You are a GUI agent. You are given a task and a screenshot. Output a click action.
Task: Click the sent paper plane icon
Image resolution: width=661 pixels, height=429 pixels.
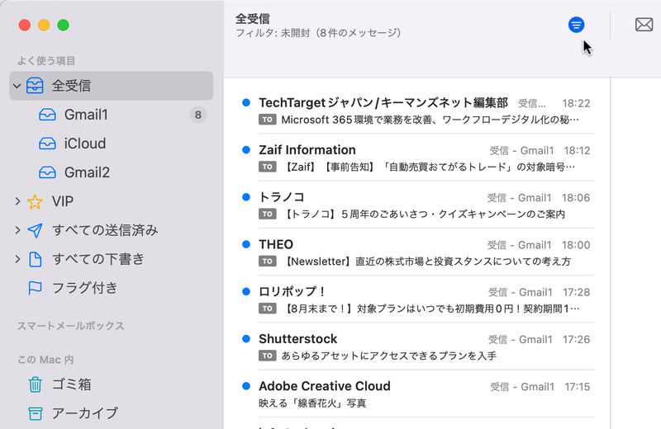pos(35,230)
